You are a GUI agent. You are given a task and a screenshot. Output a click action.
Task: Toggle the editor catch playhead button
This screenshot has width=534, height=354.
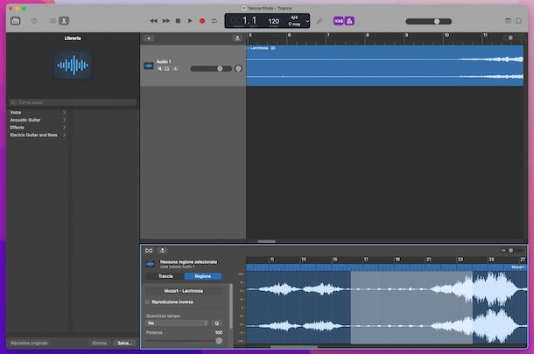click(x=163, y=251)
